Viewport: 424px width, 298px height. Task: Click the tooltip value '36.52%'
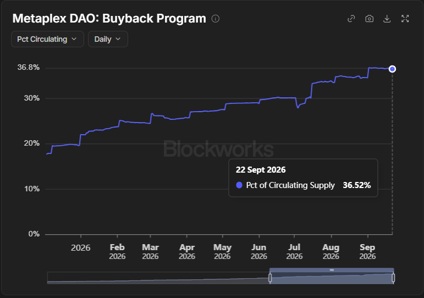pos(357,185)
